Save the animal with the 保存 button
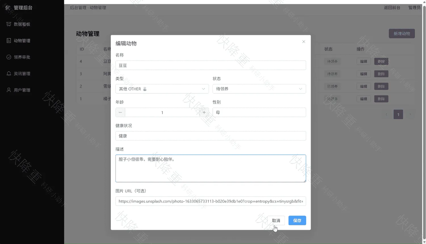 point(297,220)
